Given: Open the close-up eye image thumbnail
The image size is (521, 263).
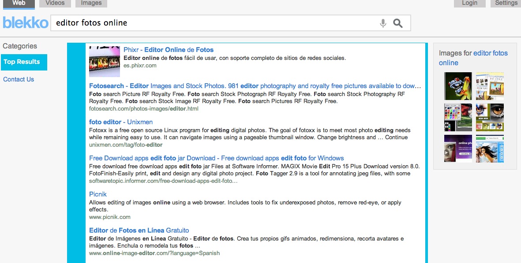Looking at the screenshot, I should [x=490, y=117].
